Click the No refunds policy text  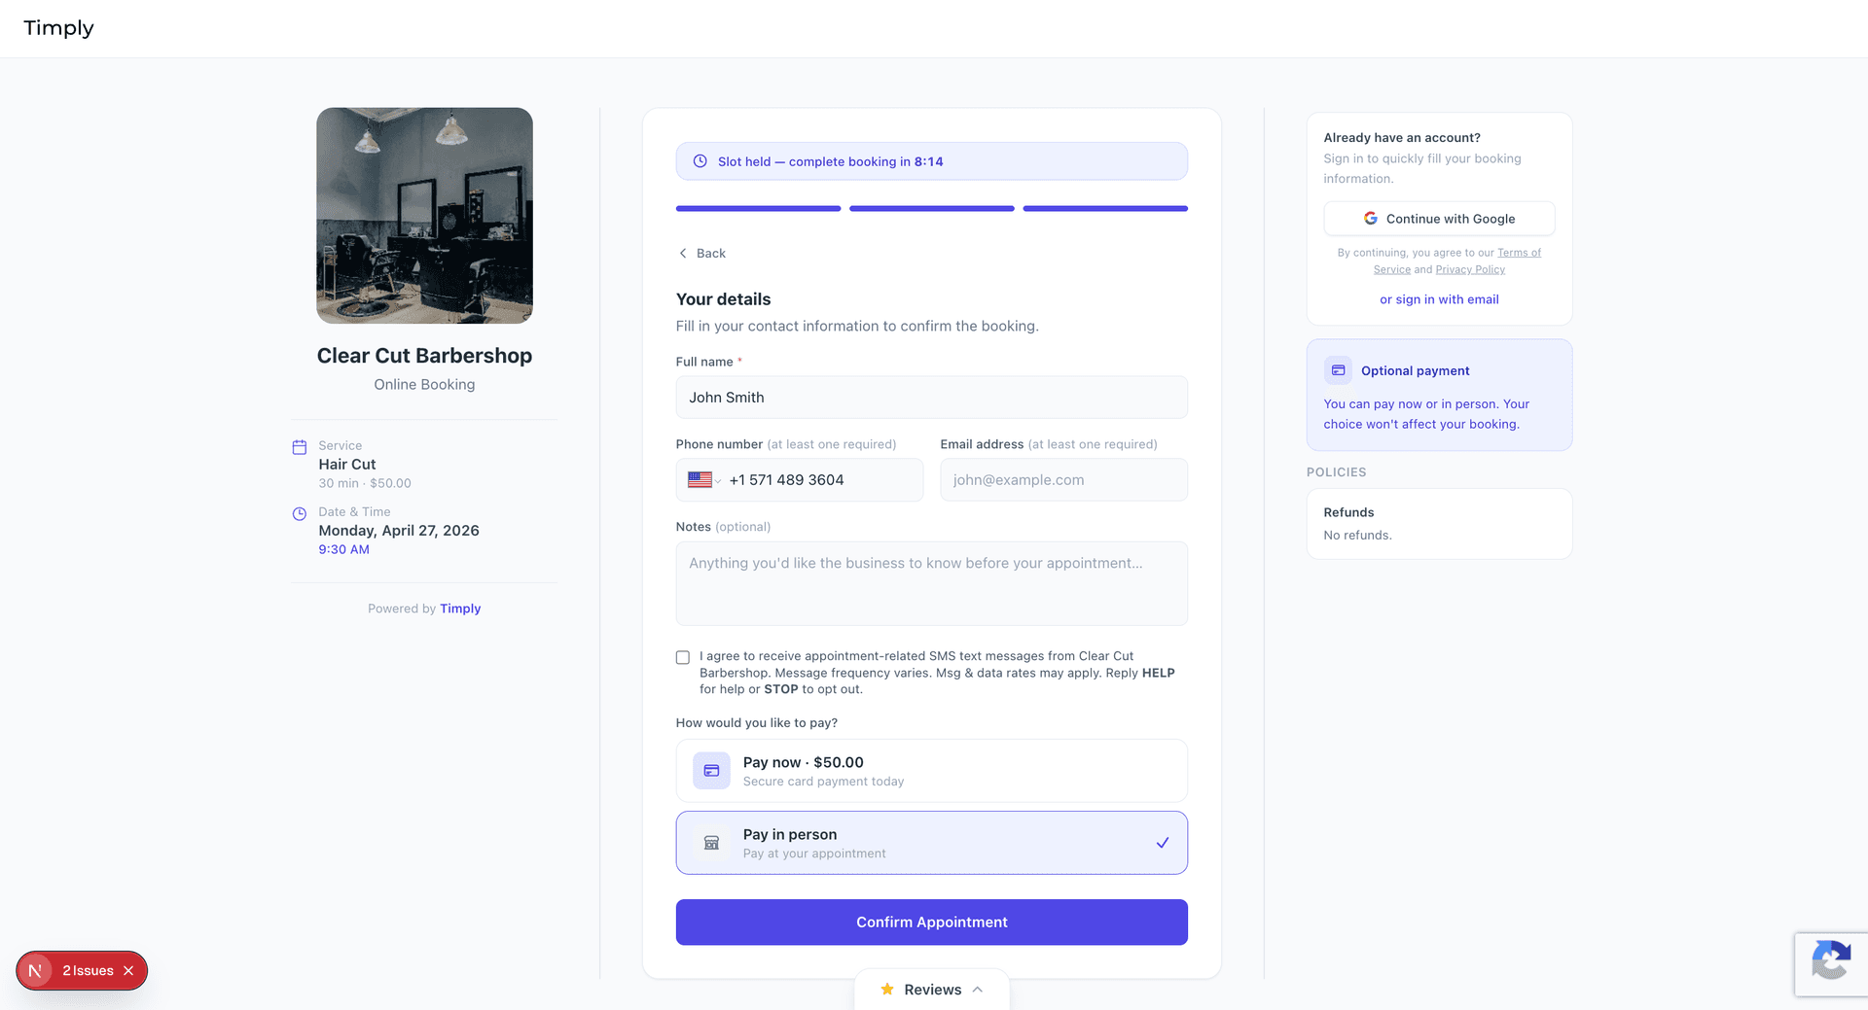coord(1357,536)
